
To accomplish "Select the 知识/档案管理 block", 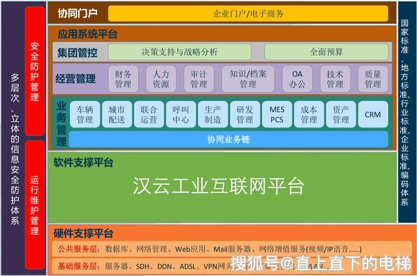I will 248,79.
